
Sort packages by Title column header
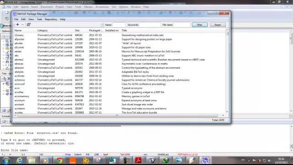(x=124, y=30)
